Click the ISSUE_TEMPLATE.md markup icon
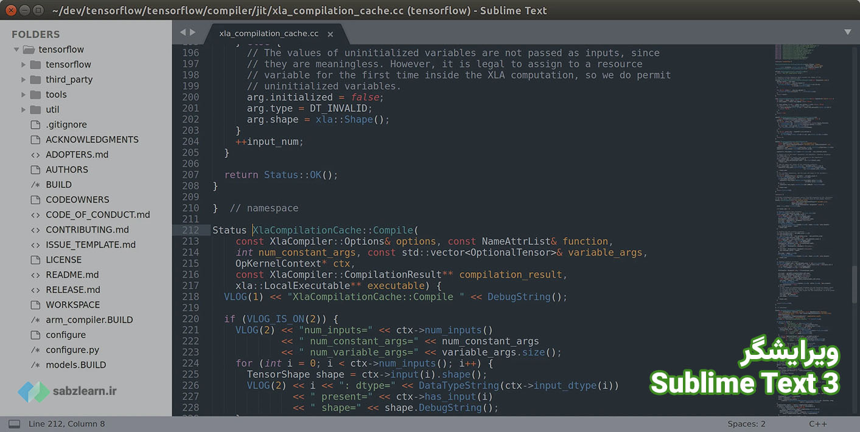Image resolution: width=860 pixels, height=432 pixels. click(35, 245)
